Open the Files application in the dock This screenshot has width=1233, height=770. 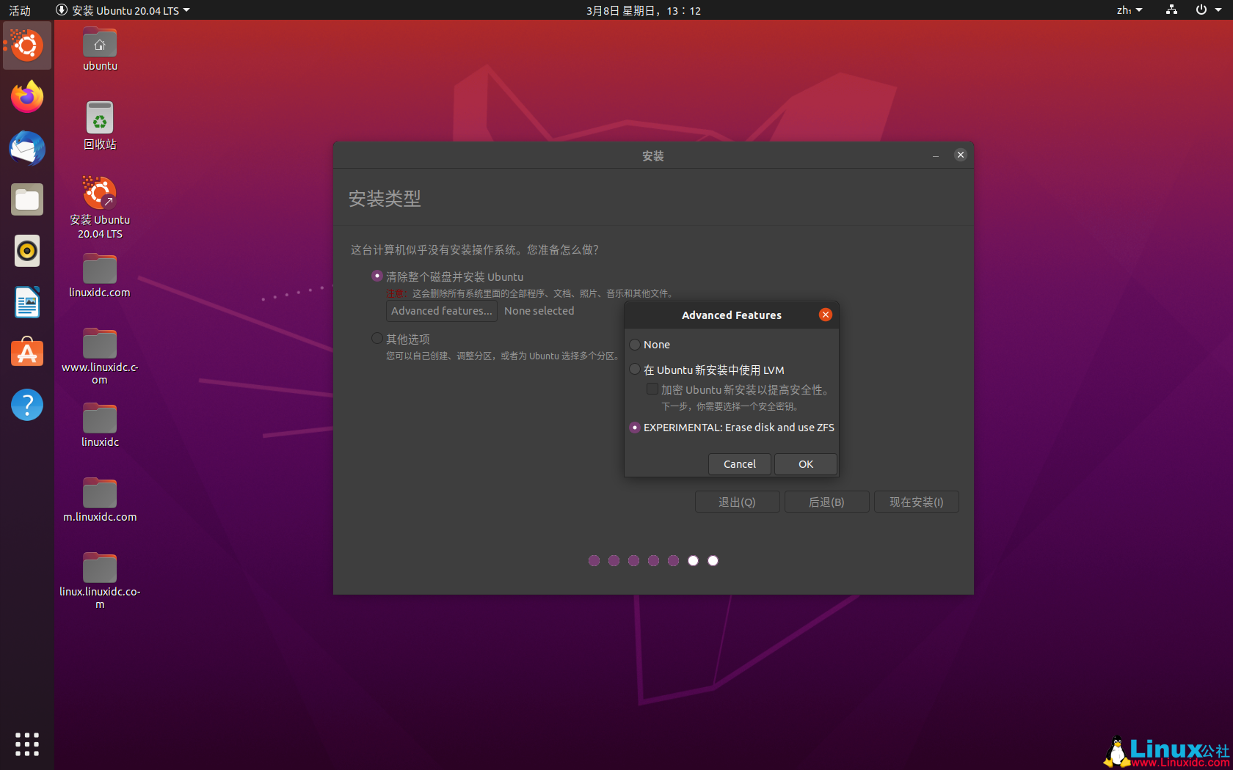point(26,199)
